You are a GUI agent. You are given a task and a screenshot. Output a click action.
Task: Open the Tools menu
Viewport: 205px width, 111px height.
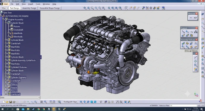tap(38, 4)
